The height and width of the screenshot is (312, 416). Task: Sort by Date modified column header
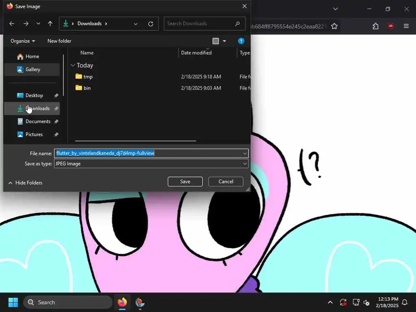point(196,52)
